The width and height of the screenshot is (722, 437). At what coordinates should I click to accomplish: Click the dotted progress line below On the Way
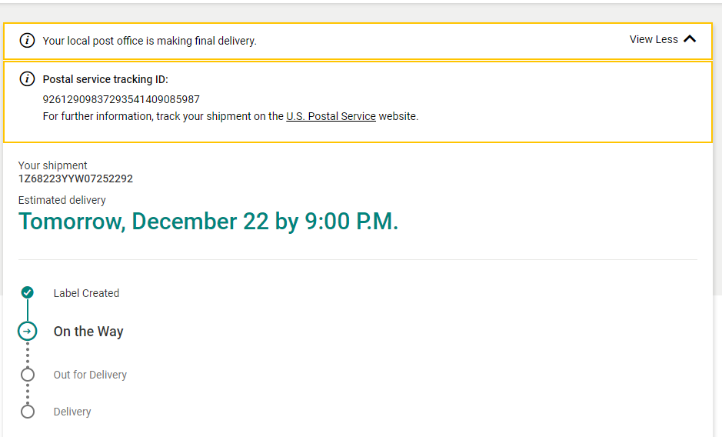pyautogui.click(x=28, y=354)
